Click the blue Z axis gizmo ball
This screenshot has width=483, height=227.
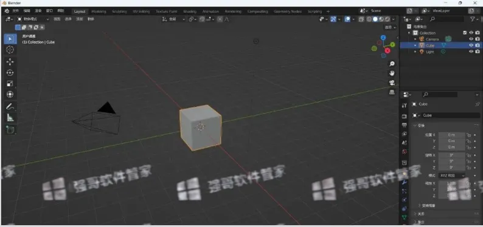coord(383,38)
